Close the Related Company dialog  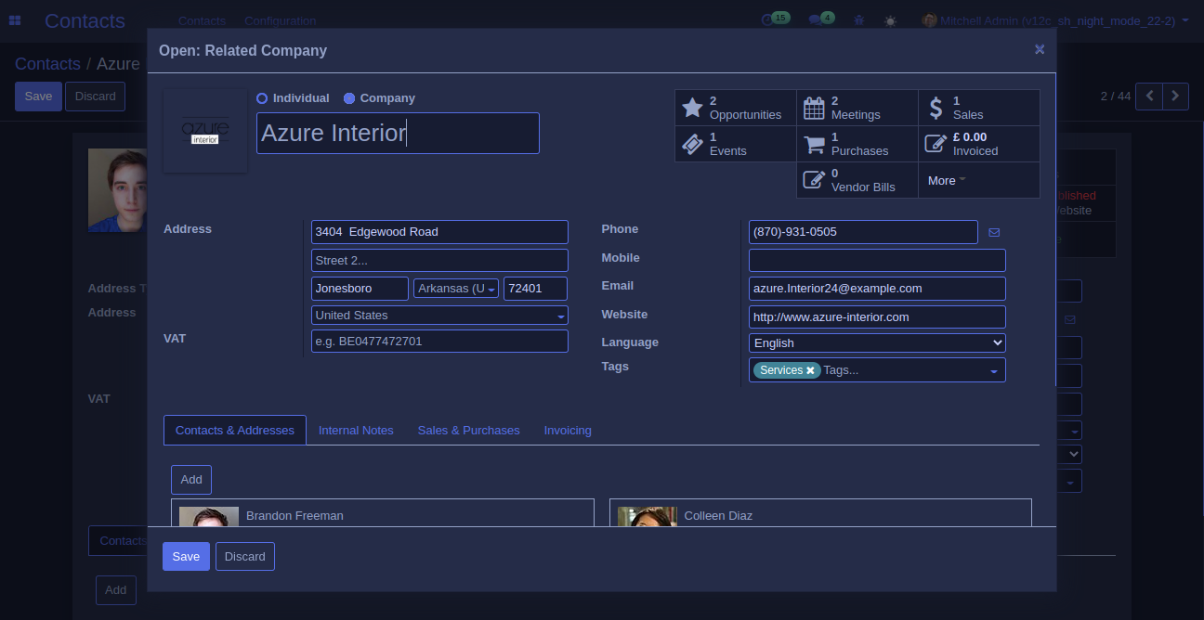tap(1040, 50)
